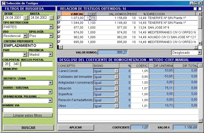Viewport: 204px width, 133px height.
Task: Open the PAIS dropdown
Action: coord(25,54)
